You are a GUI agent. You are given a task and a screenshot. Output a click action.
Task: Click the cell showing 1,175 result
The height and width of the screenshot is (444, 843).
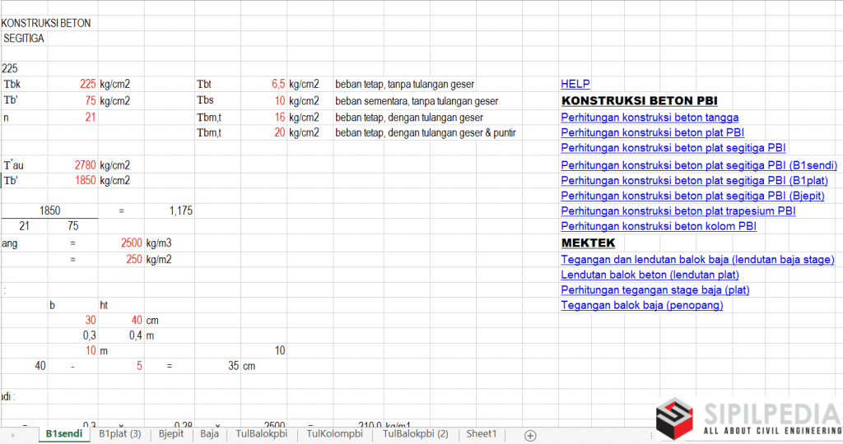[x=170, y=210]
